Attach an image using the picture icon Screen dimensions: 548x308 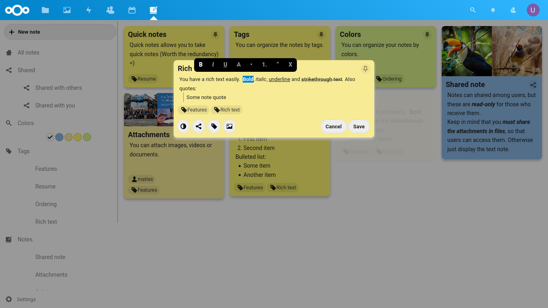[x=229, y=126]
